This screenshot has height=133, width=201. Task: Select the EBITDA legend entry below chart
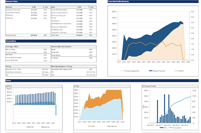pyautogui.click(x=30, y=127)
